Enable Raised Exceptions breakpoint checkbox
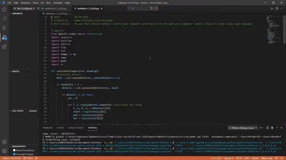286x160 pixels. click(x=14, y=150)
